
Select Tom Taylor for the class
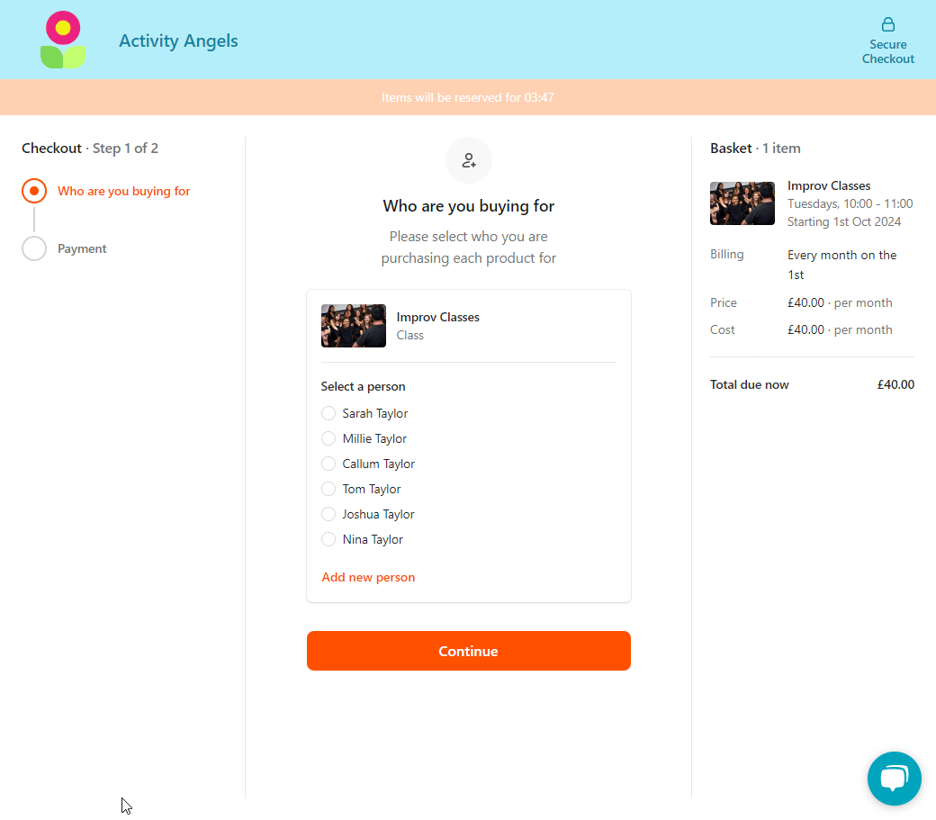tap(328, 489)
